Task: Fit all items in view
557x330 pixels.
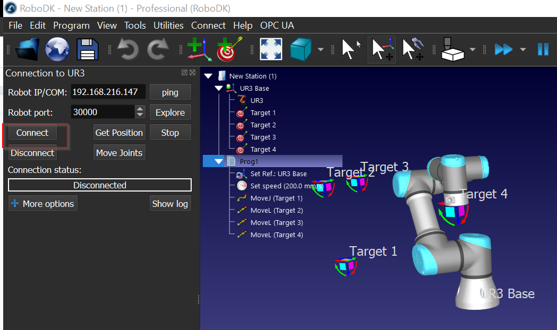Action: tap(271, 49)
